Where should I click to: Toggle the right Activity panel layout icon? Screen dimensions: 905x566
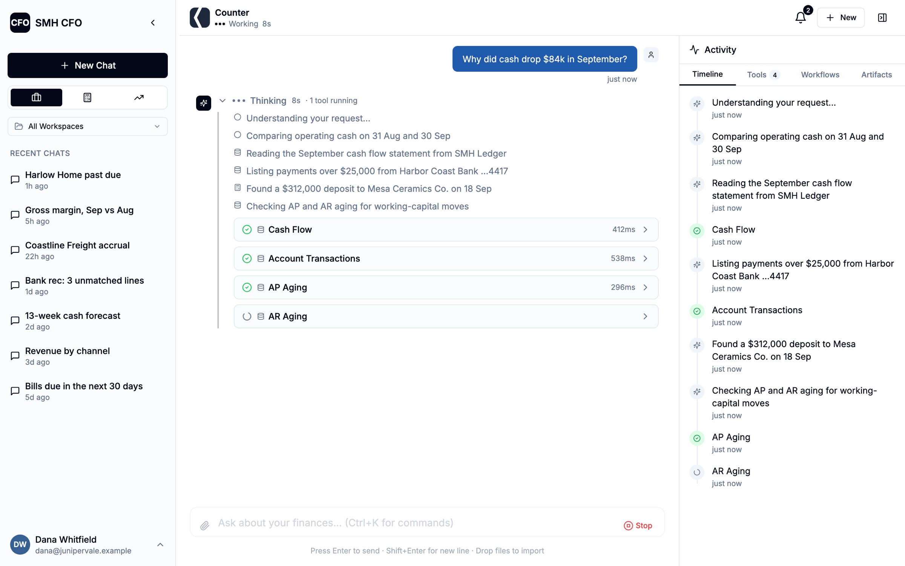(x=882, y=17)
